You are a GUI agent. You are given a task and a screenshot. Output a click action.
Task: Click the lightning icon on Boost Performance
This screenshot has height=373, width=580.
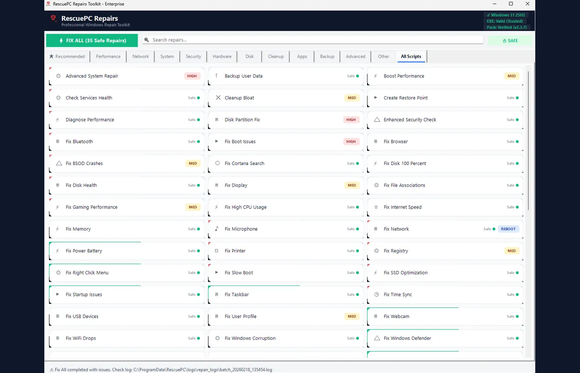pos(375,76)
